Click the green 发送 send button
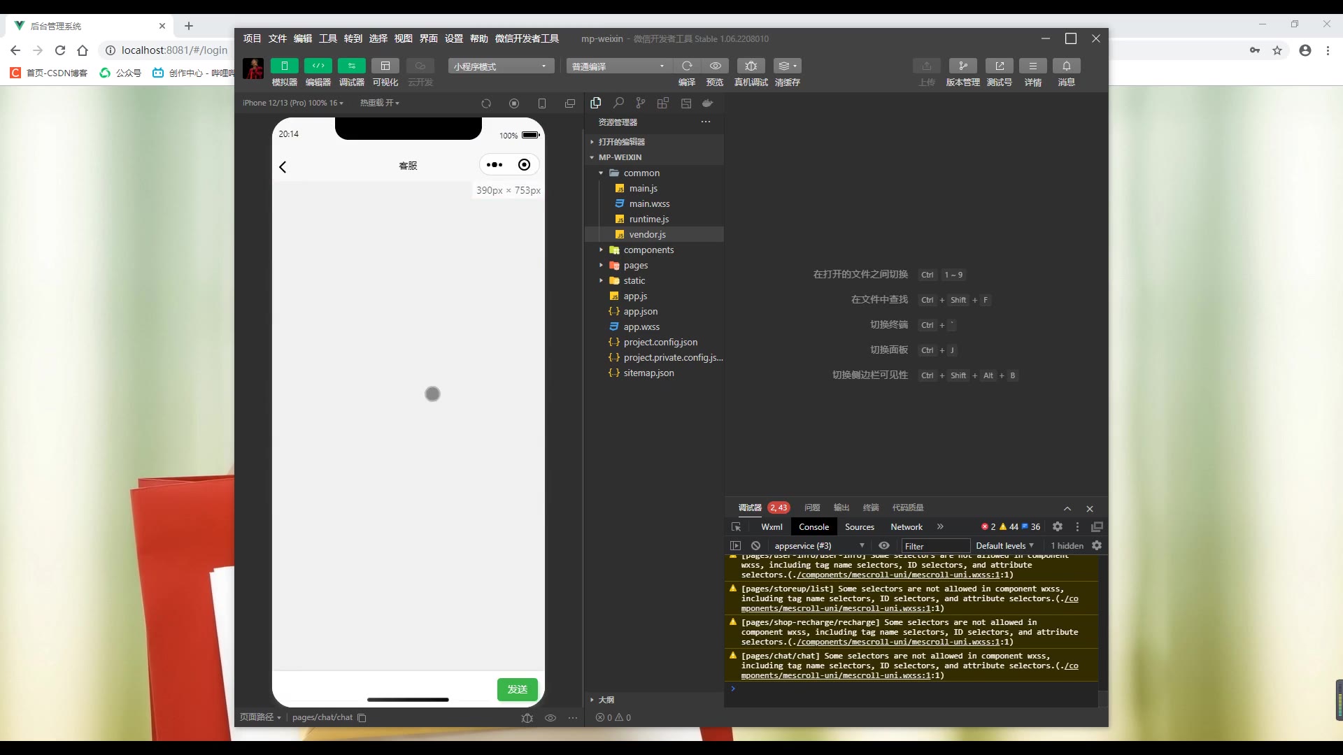 click(517, 689)
